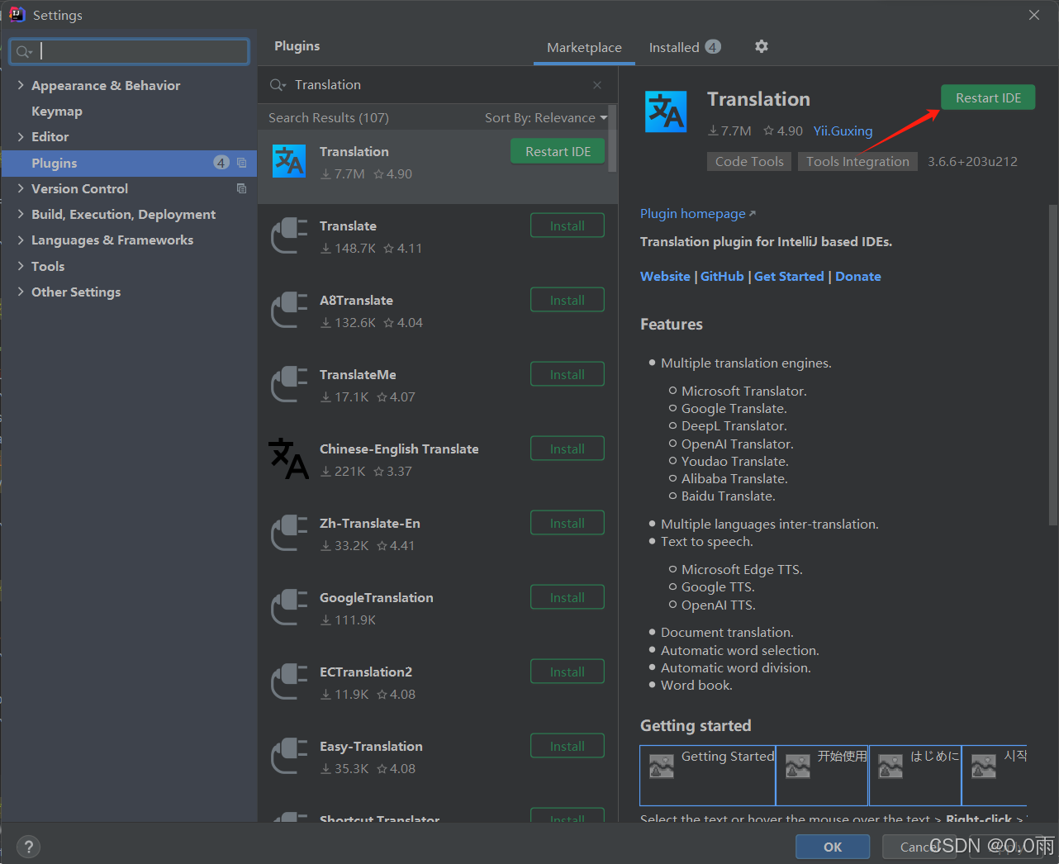Close the Settings dialog window

[1034, 15]
